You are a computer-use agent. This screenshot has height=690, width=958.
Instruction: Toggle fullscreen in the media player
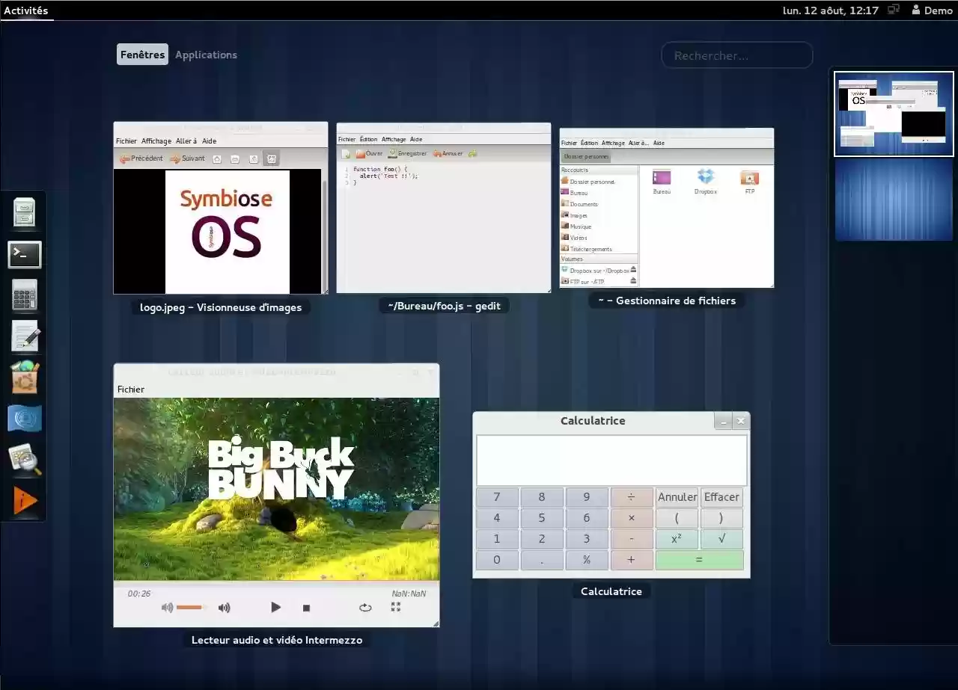395,607
